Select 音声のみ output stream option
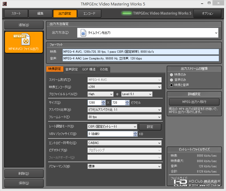The image size is (226, 191). 171,80
